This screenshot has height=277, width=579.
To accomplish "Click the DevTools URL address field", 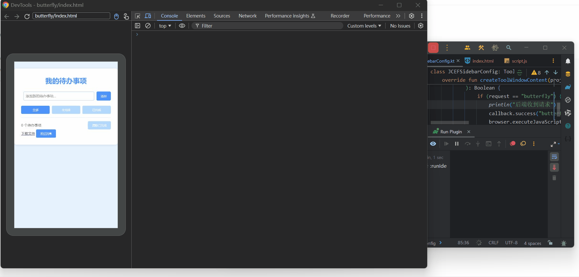I will (x=71, y=16).
